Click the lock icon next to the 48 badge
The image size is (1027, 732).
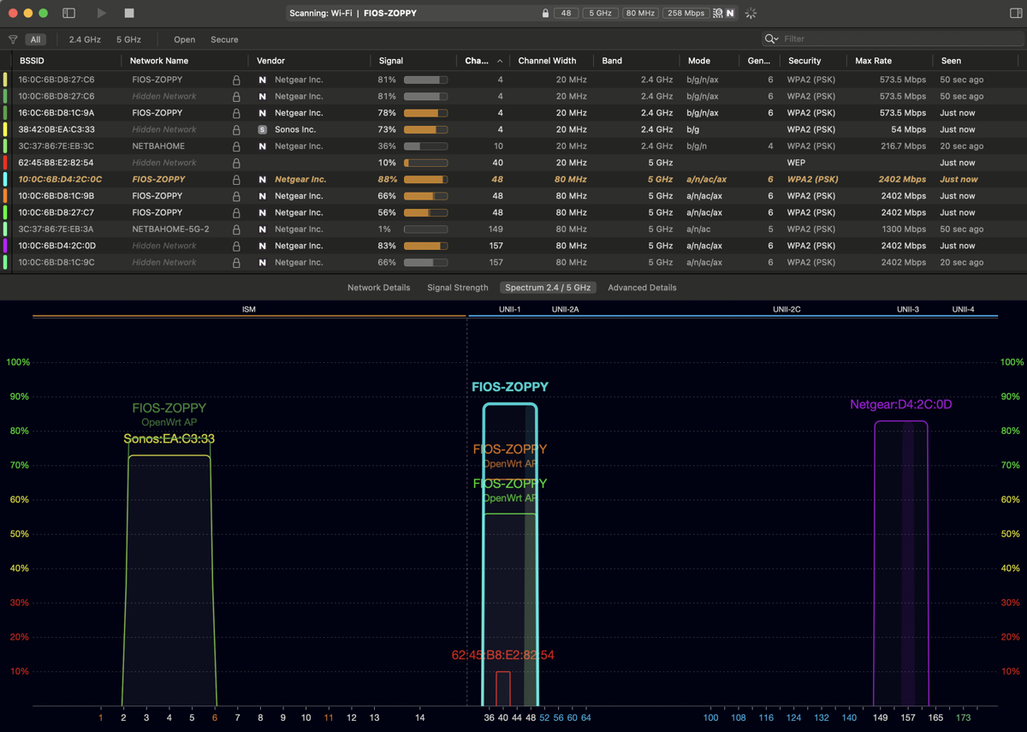545,13
